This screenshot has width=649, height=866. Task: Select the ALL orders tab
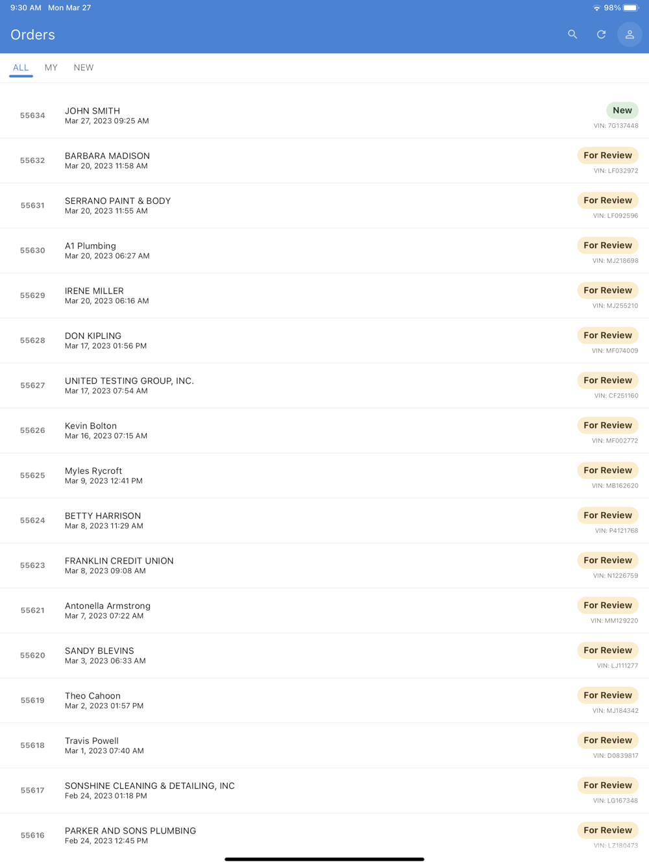tap(21, 68)
